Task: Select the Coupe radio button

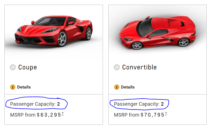Action: click(x=13, y=68)
